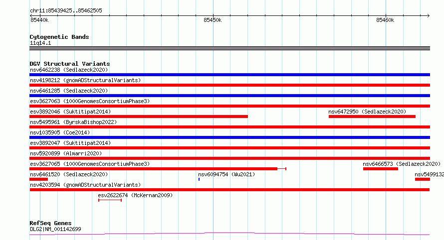Click the tiny blue mark under nsv6094754
The image size is (444, 240).
(199, 179)
